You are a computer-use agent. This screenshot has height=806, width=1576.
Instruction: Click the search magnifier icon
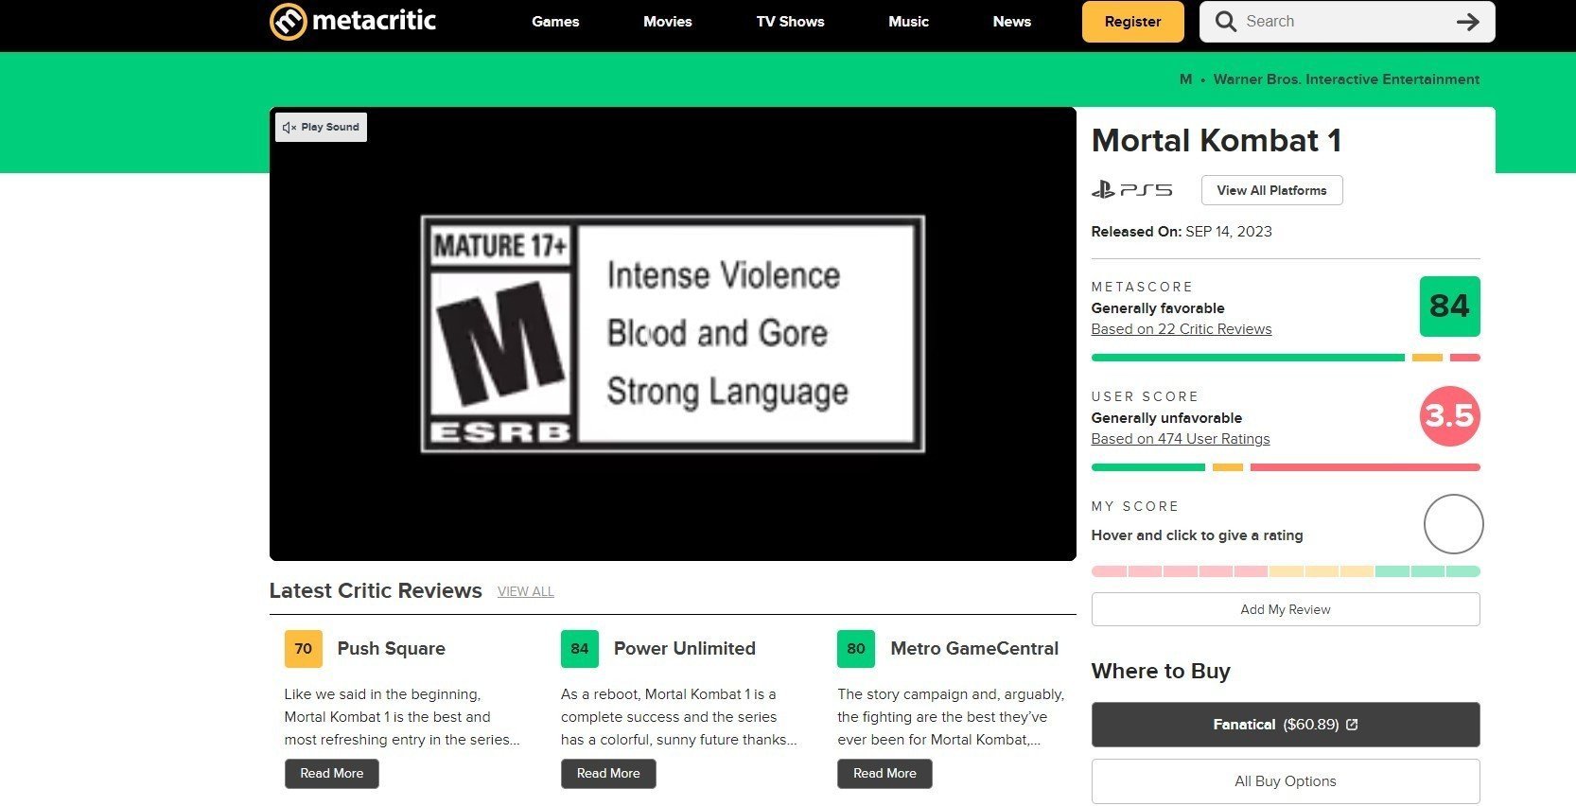point(1226,22)
